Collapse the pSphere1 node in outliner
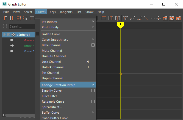Screen dimensions: 183x120 [9, 35]
